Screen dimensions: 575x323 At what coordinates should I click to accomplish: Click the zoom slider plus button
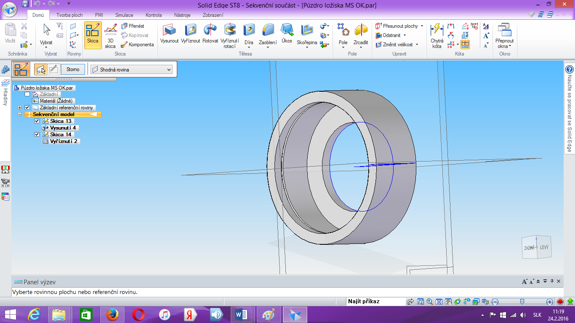click(550, 302)
